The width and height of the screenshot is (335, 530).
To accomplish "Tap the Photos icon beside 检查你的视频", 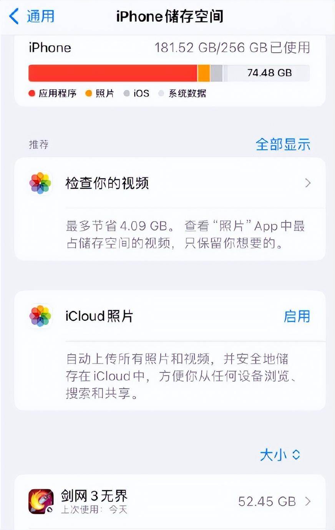I will coord(40,183).
